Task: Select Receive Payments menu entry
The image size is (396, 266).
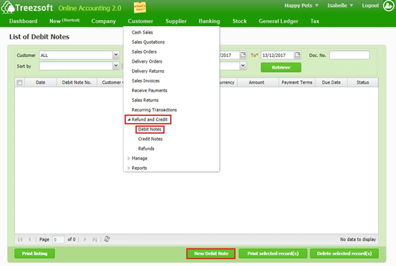Action: click(149, 90)
